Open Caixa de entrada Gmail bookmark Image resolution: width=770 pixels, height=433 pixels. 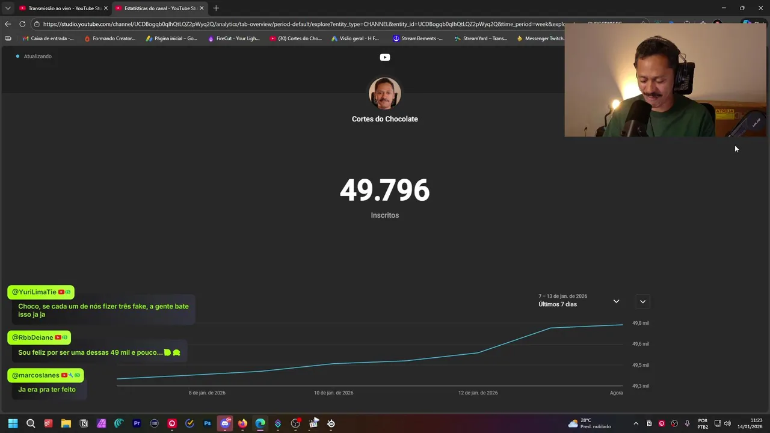pyautogui.click(x=48, y=38)
